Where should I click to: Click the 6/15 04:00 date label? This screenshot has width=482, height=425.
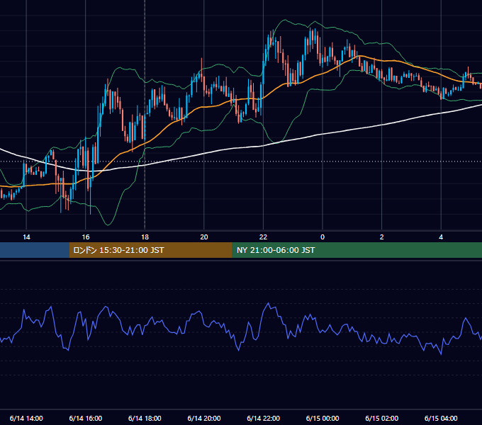coord(441,418)
